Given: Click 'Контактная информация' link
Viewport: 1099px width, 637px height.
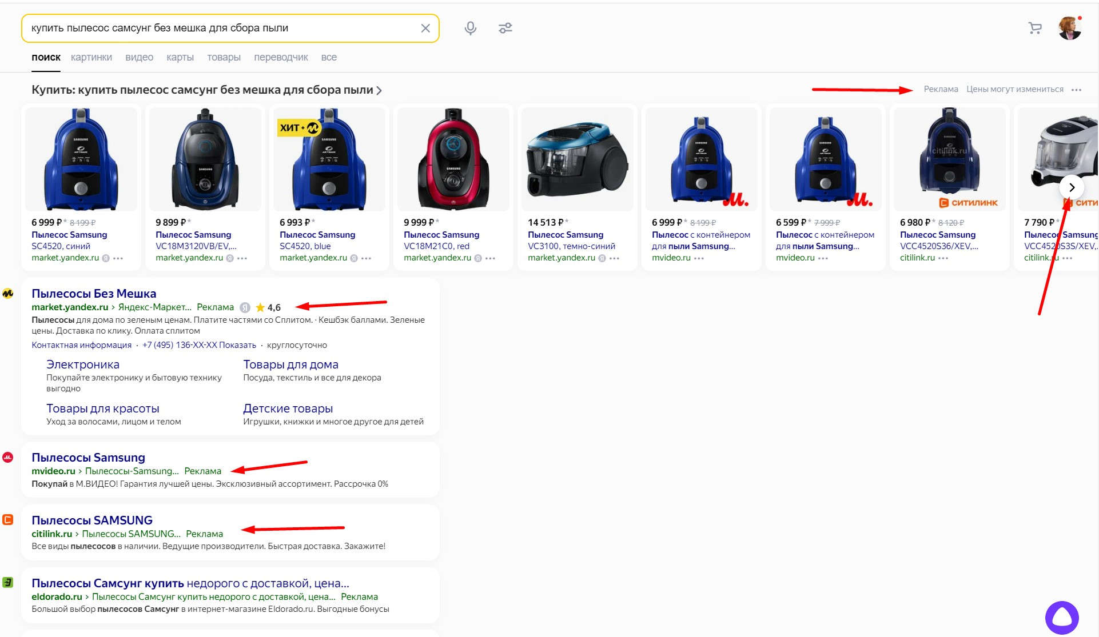Looking at the screenshot, I should (x=81, y=345).
